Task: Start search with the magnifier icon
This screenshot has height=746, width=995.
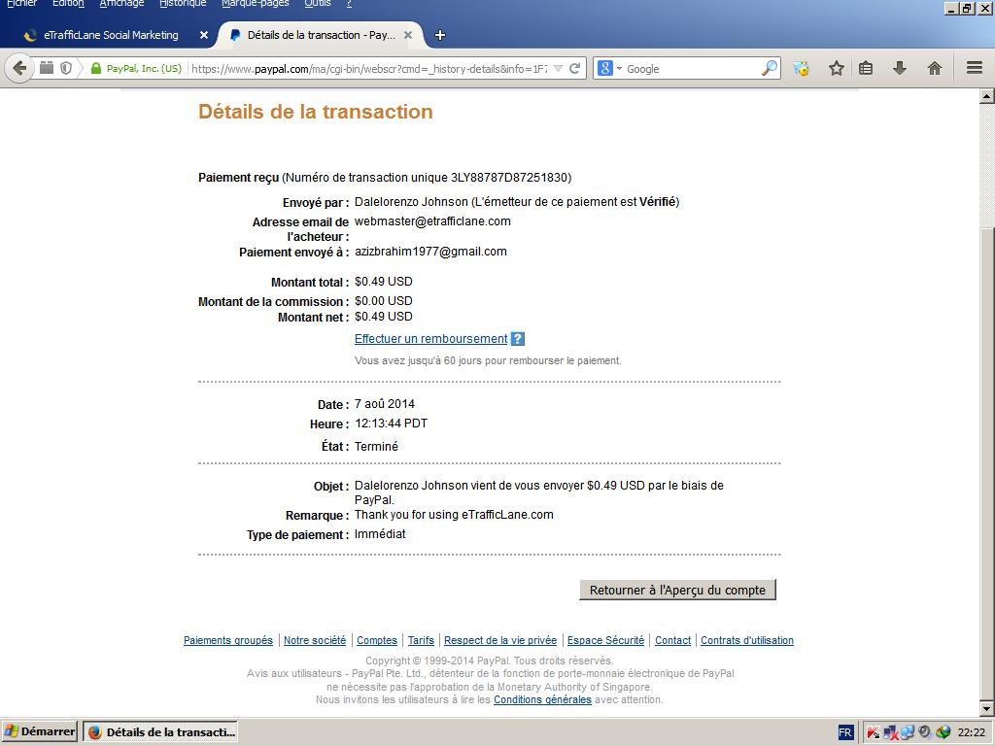Action: 770,69
